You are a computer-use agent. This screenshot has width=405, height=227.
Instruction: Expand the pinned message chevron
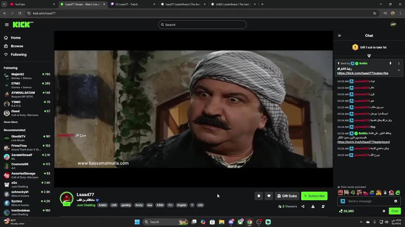pyautogui.click(x=399, y=70)
